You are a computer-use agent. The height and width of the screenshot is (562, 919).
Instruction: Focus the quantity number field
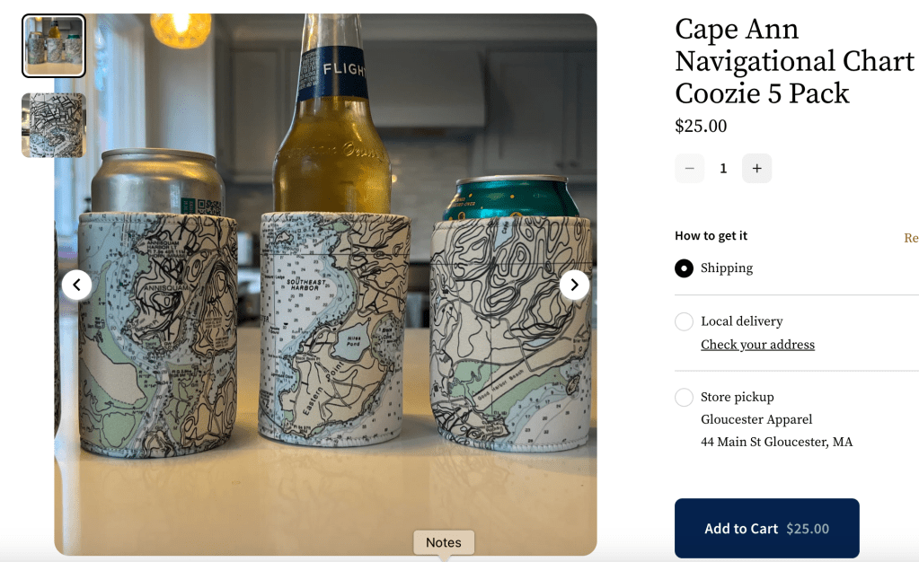[723, 169]
